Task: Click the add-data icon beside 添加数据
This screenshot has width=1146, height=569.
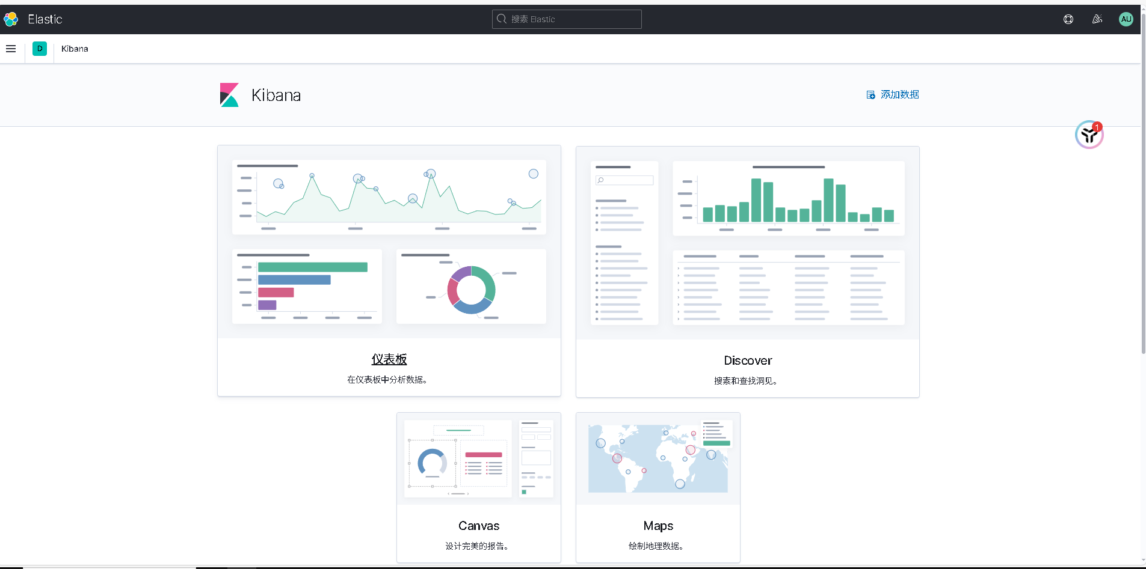Action: coord(870,94)
